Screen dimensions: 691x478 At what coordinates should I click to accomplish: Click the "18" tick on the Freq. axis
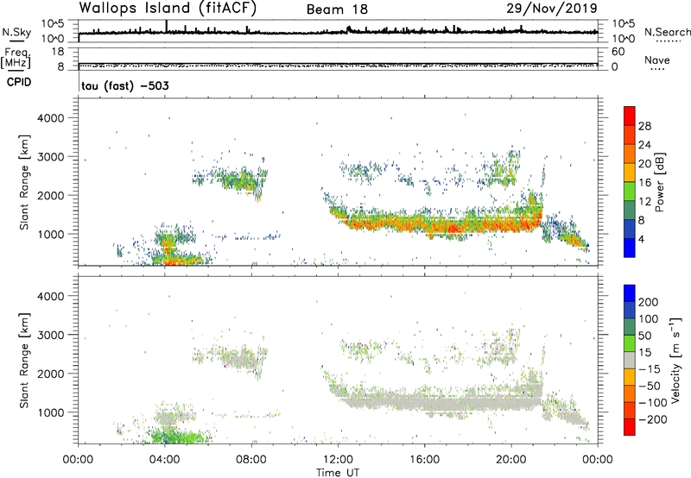(x=57, y=52)
